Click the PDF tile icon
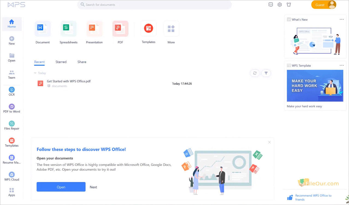 [x=120, y=29]
